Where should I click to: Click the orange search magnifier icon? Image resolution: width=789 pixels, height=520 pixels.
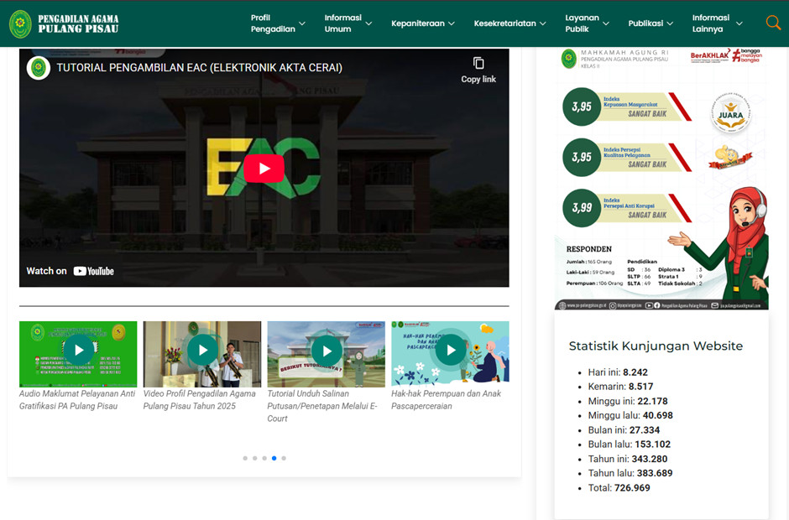(x=772, y=23)
